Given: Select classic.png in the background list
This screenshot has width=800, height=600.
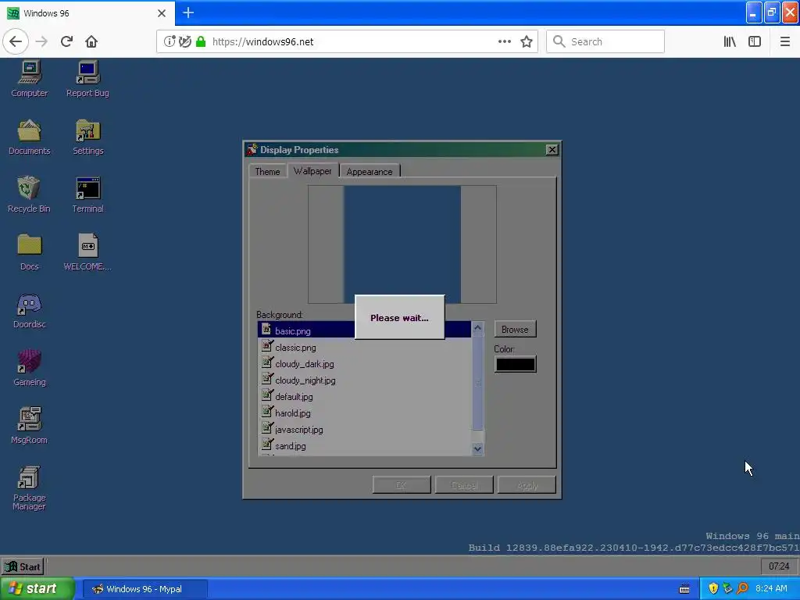Looking at the screenshot, I should 364,348.
